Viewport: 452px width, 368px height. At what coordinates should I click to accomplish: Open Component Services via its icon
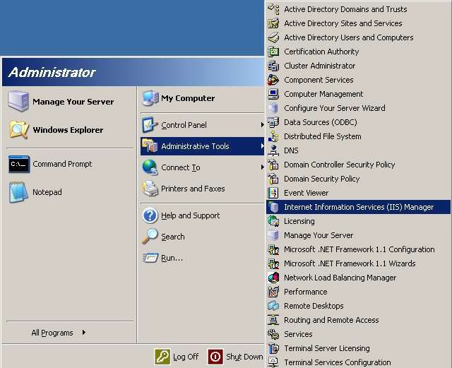pyautogui.click(x=273, y=80)
